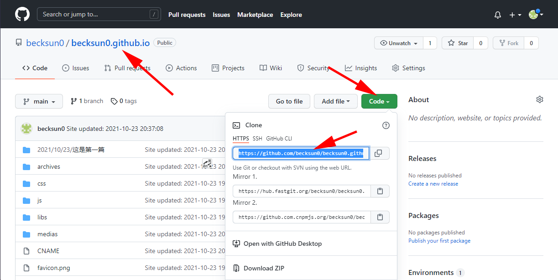The image size is (558, 280).
Task: Open Marketplace in top navigation
Action: coord(255,15)
